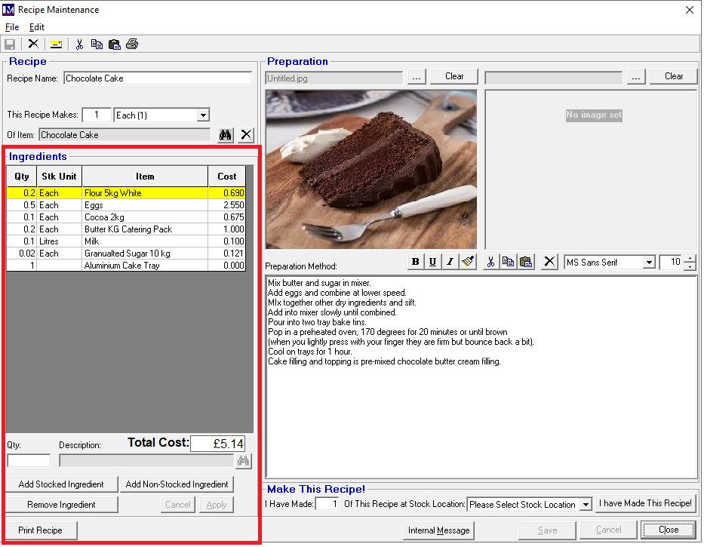704x547 pixels.
Task: Open the Edit menu
Action: click(37, 27)
